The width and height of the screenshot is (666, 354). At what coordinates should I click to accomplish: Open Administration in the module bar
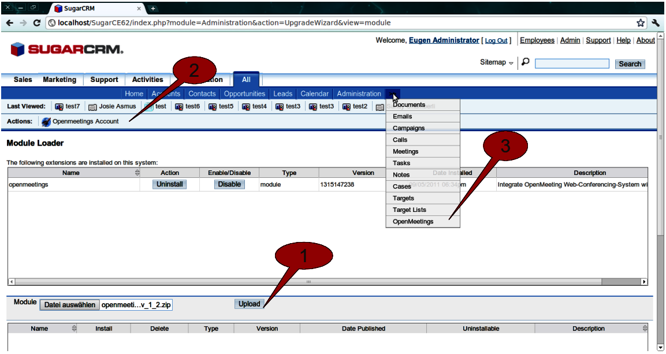(x=359, y=94)
